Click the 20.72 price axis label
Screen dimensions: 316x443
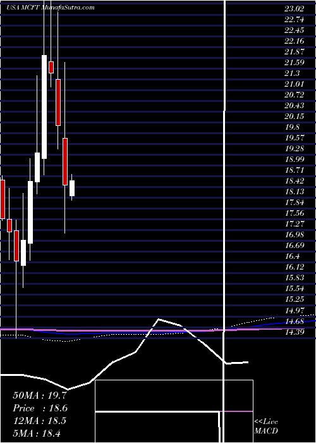click(x=295, y=95)
